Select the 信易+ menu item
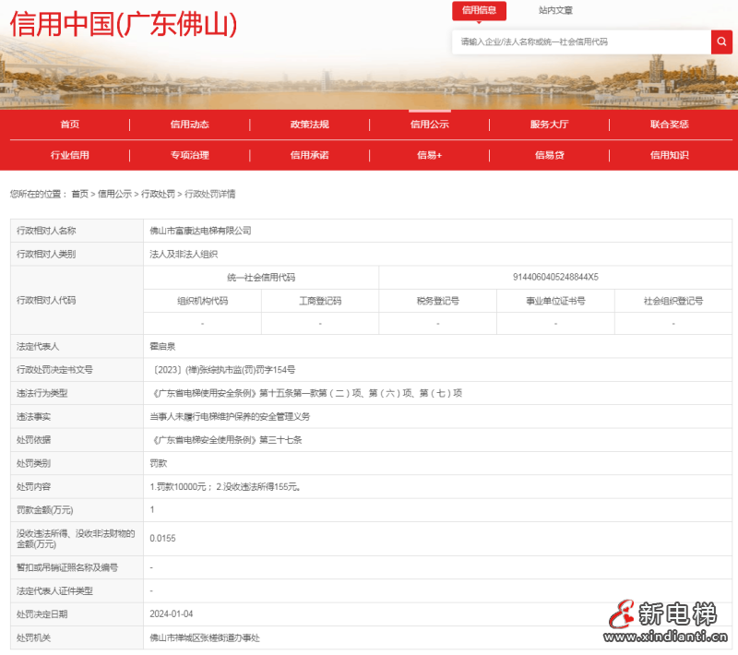738x655 pixels. 429,155
